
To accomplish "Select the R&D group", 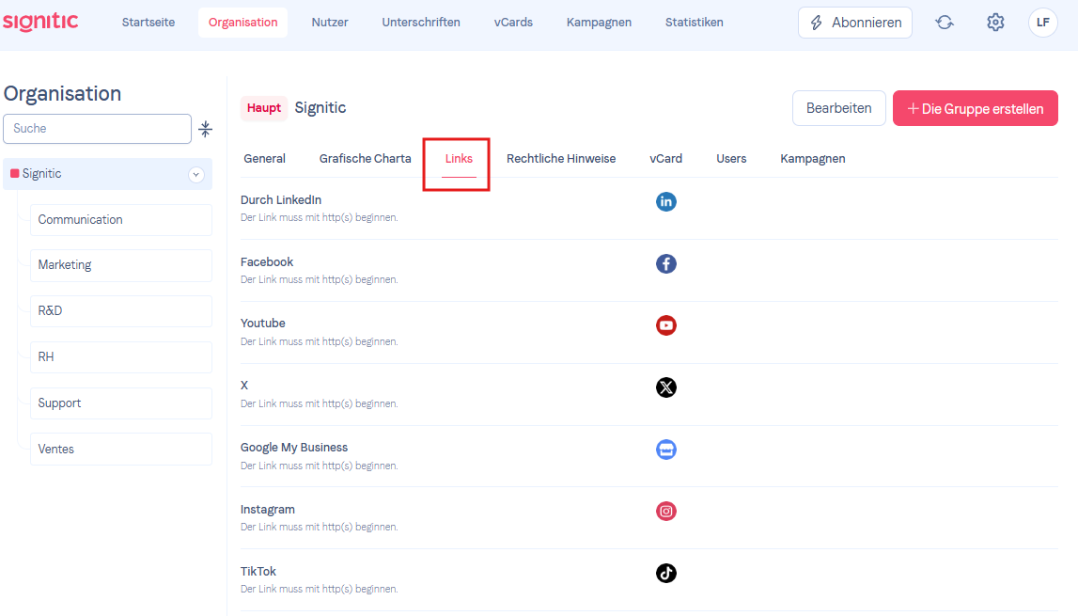I will (x=121, y=311).
